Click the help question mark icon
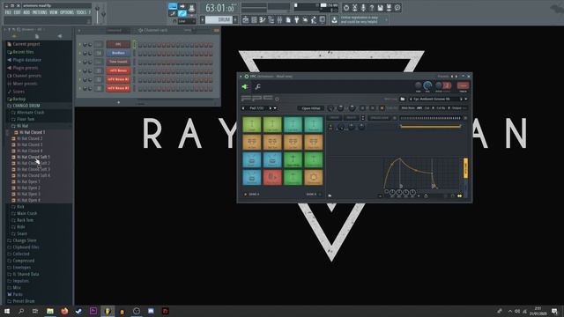The height and width of the screenshot is (317, 564). (372, 8)
